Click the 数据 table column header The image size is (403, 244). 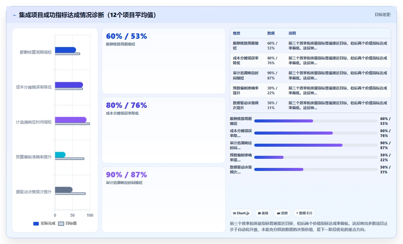(x=271, y=33)
